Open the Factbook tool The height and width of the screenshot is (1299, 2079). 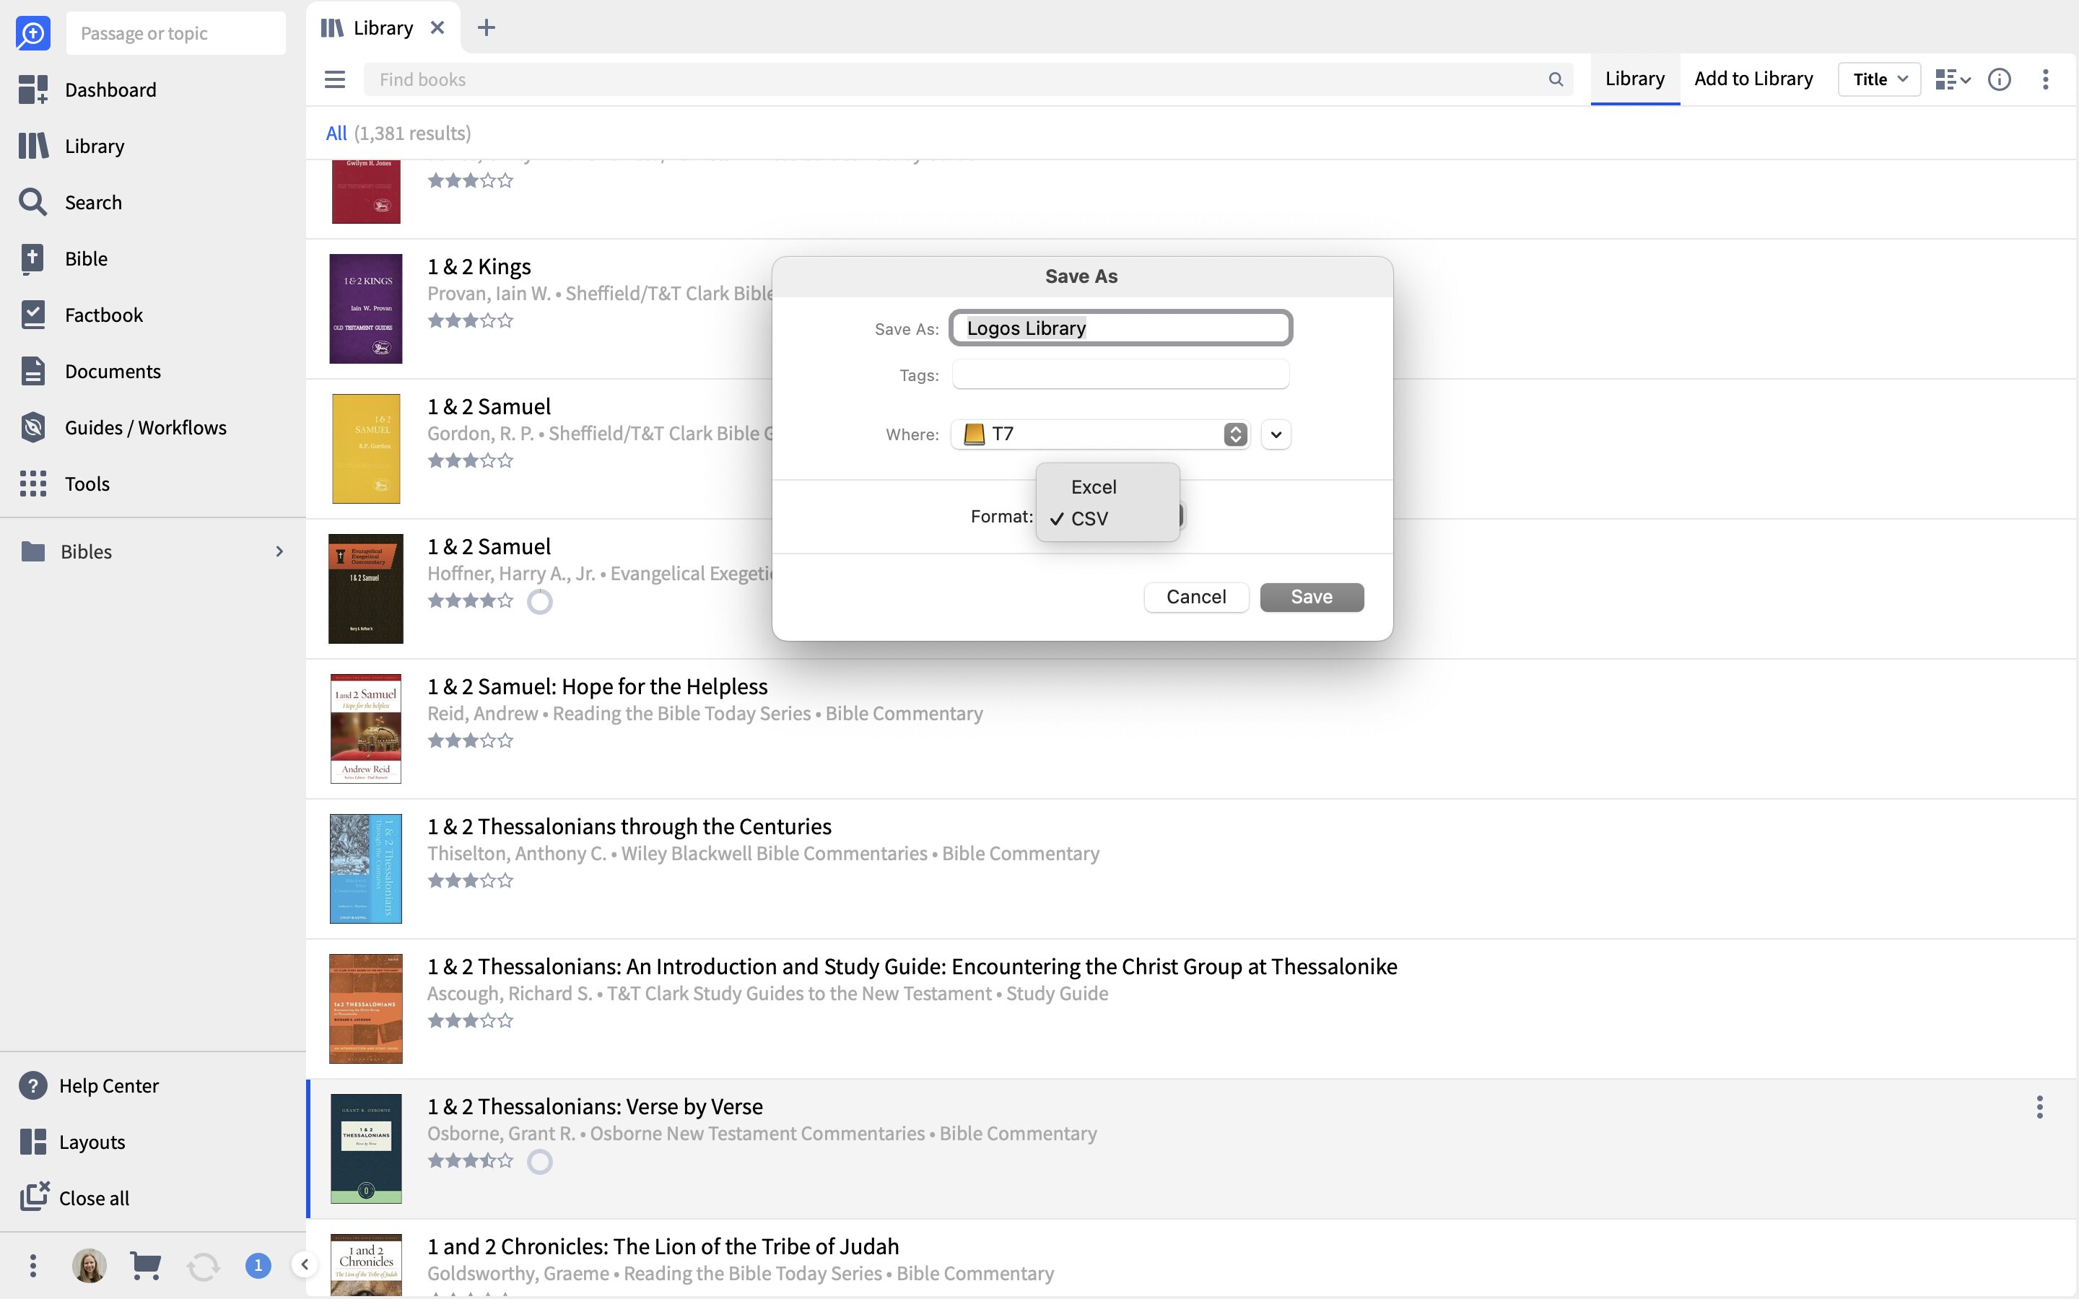pos(82,315)
